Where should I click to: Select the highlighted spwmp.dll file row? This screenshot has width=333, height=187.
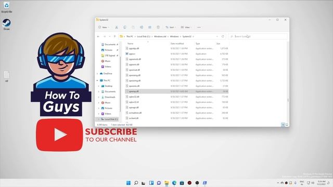[177, 91]
